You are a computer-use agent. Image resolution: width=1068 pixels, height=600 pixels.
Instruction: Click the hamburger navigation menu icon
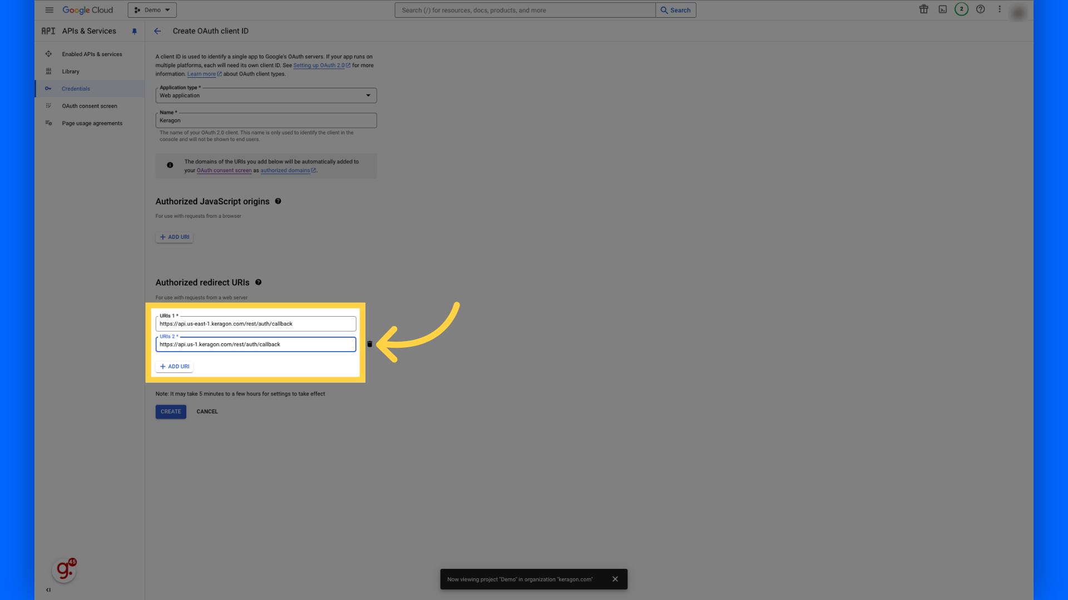click(49, 9)
